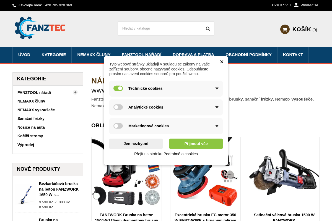Open the KONTAKT menu item

pyautogui.click(x=293, y=55)
